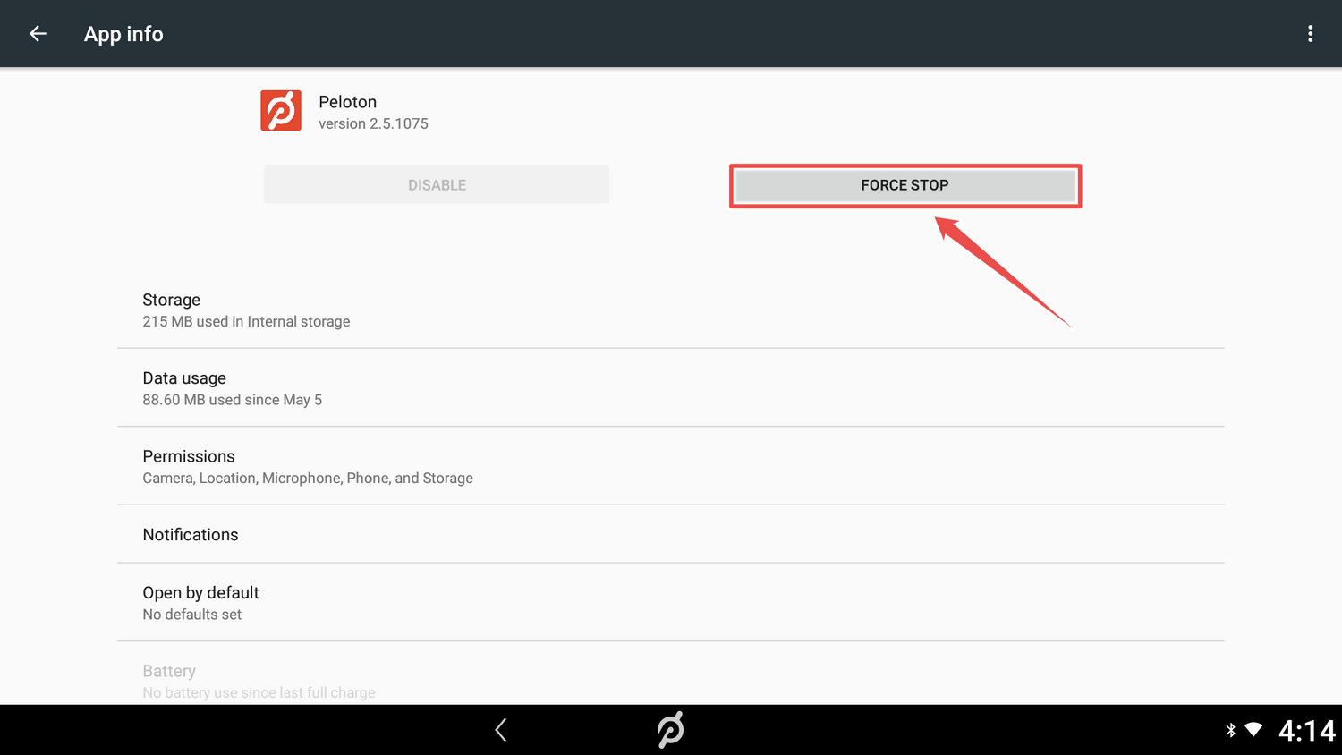Screen dimensions: 1342x755
Task: Tap the App info title text
Action: (x=123, y=34)
